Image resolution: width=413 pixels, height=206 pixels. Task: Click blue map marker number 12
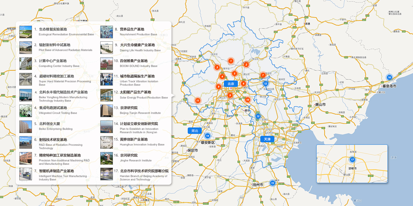[x=266, y=83]
